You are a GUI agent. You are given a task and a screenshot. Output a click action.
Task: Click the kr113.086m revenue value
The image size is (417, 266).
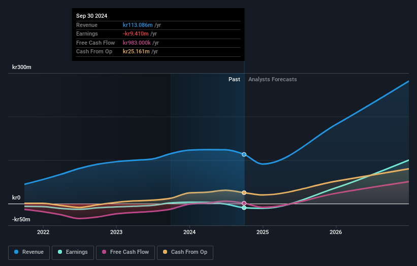click(138, 25)
